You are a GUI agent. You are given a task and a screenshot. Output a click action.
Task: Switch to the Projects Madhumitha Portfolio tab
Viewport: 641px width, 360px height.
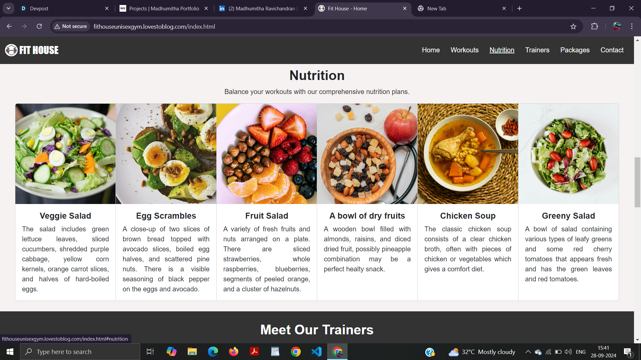[164, 8]
